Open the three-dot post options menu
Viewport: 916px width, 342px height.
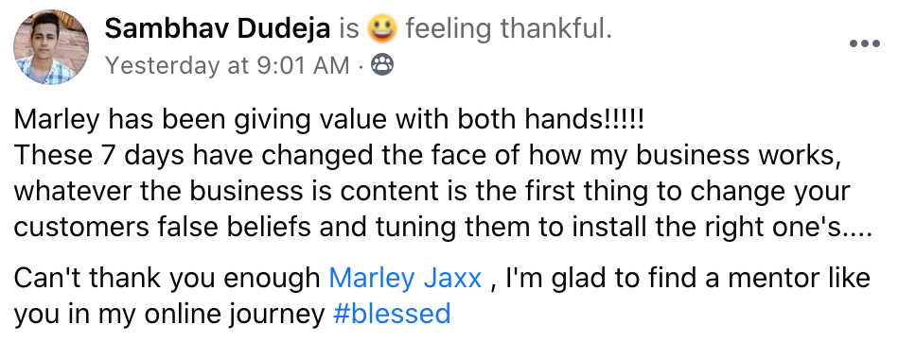pos(865,43)
